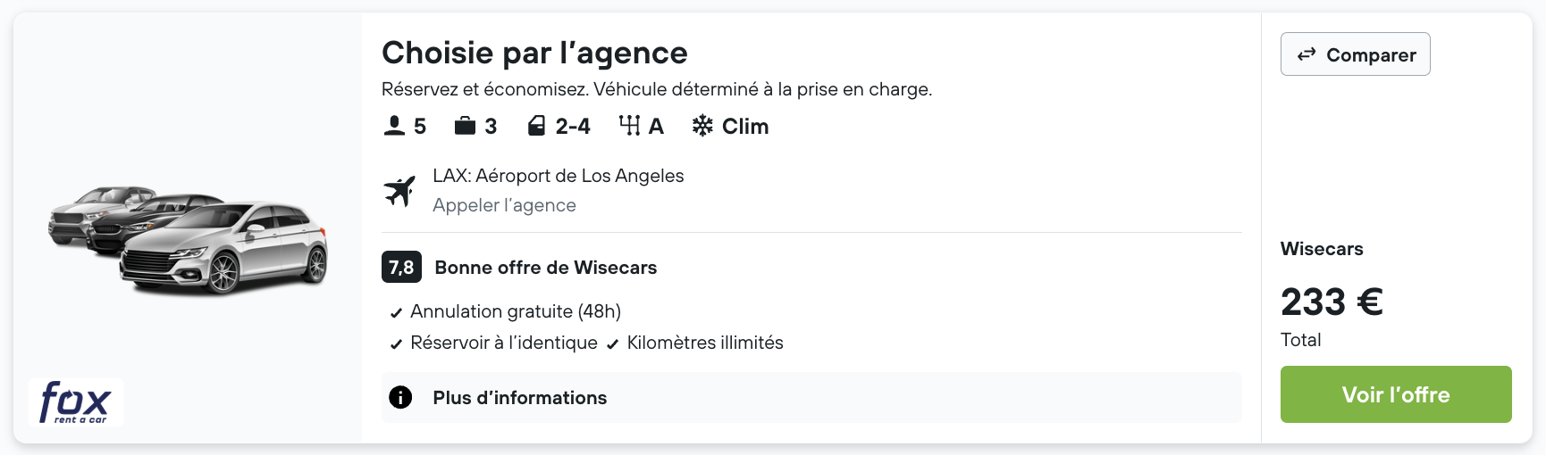This screenshot has height=455, width=1546.
Task: Click the automatic transmission gearbox icon
Action: (x=630, y=126)
